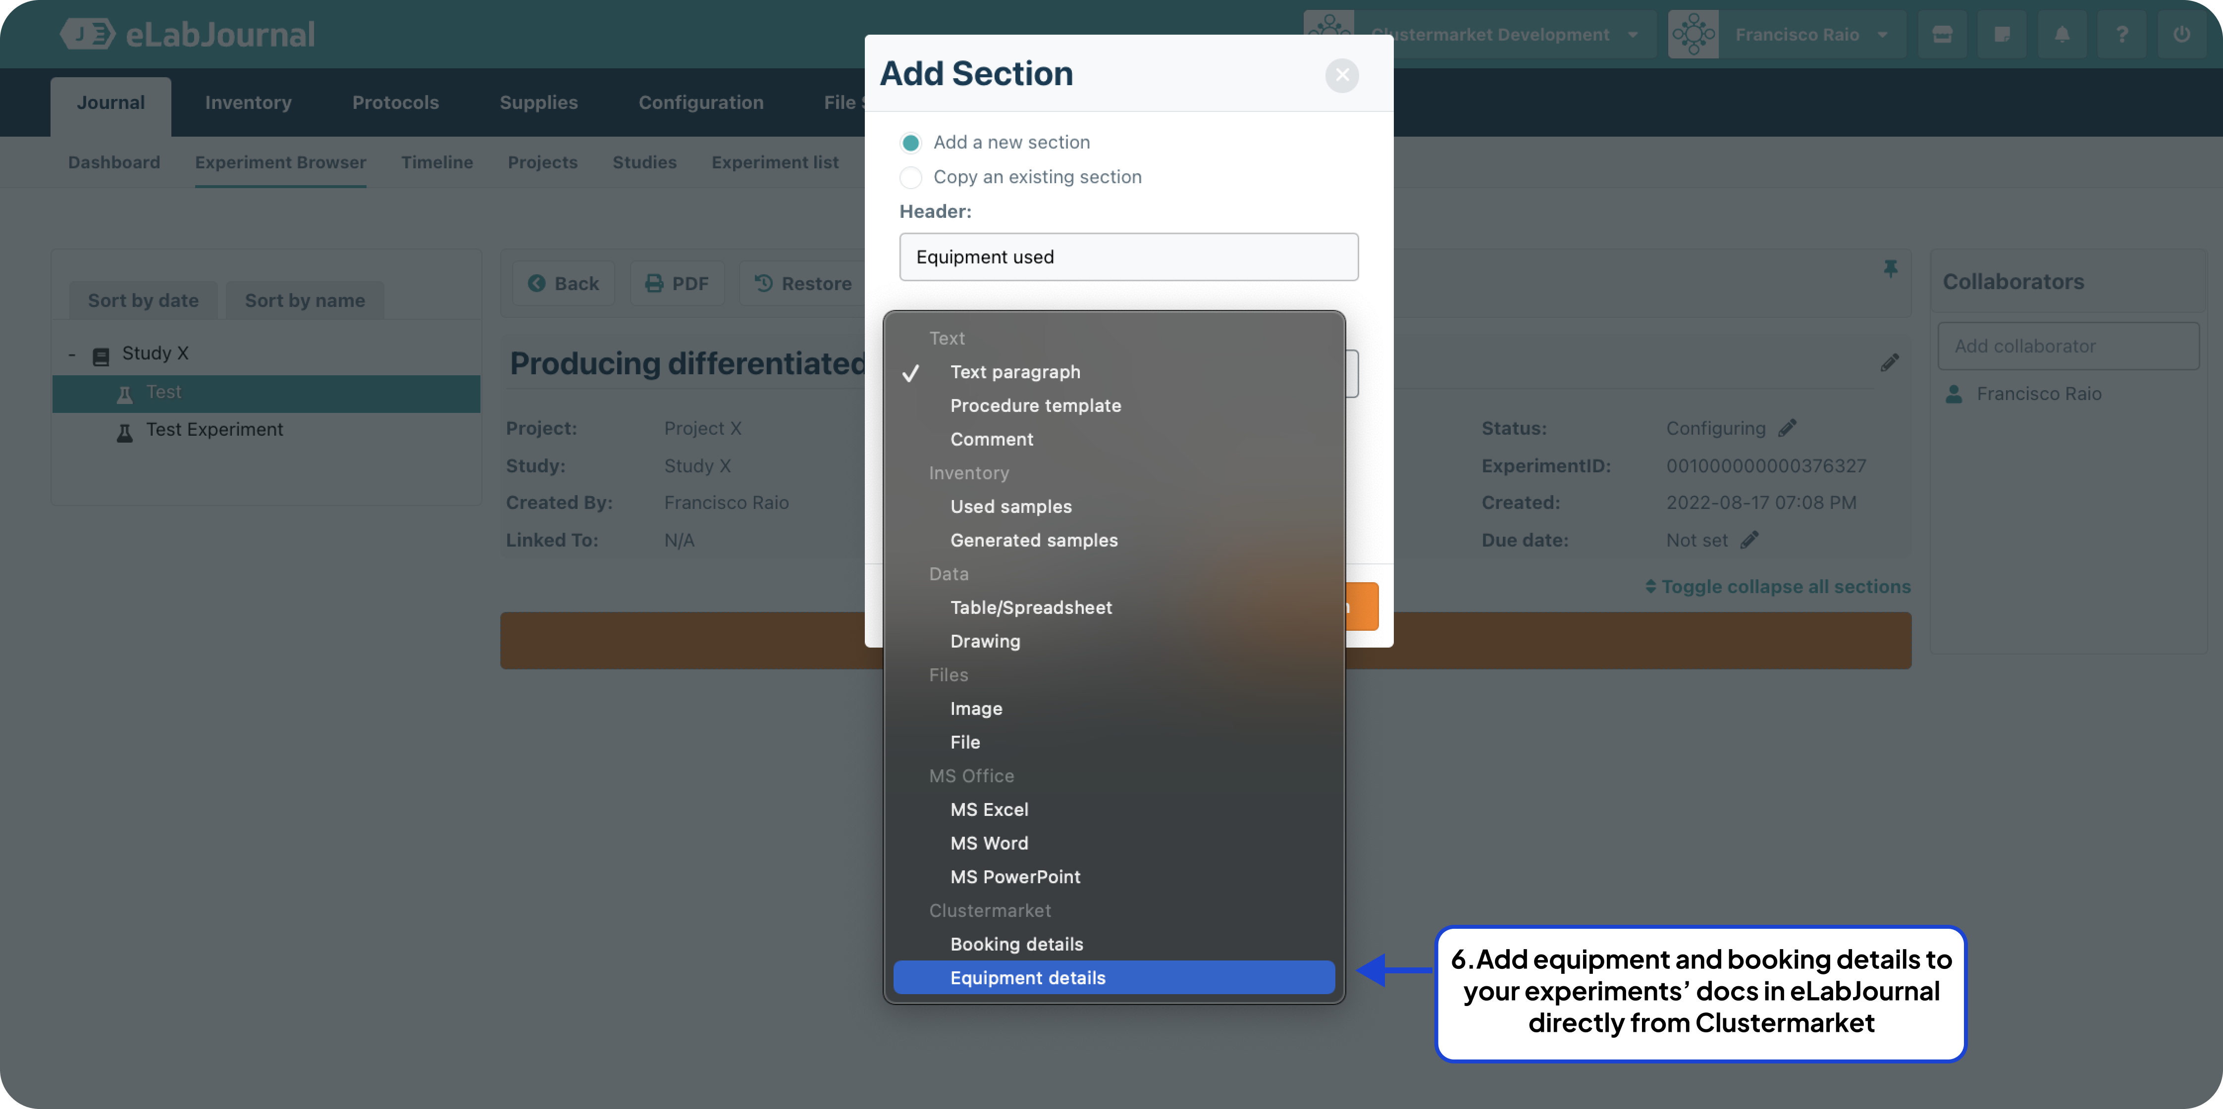Click the Sort by name button
Viewport: 2223px width, 1109px height.
[305, 300]
